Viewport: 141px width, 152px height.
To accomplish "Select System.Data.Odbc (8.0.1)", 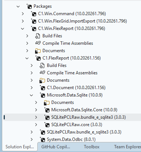I will pyautogui.click(x=71, y=139).
